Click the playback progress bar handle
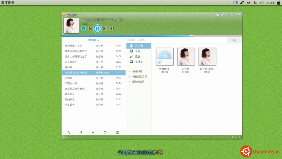Screen dimensions: 282x159 coord(192,36)
